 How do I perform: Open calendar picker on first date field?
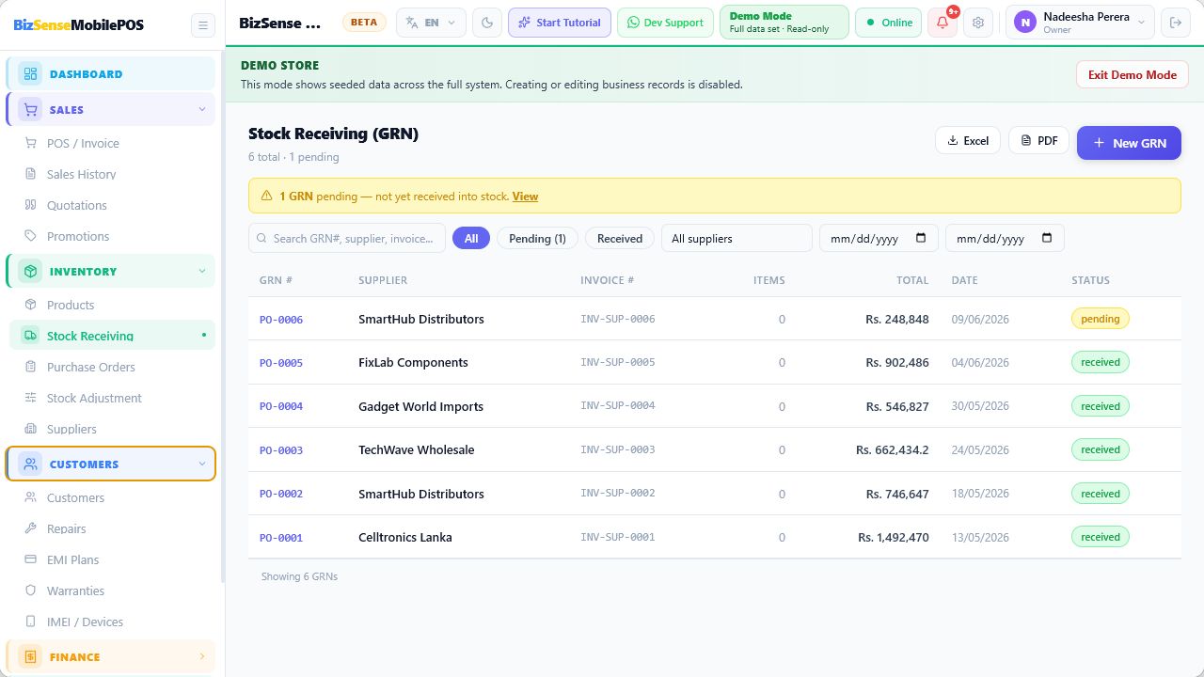(x=921, y=239)
